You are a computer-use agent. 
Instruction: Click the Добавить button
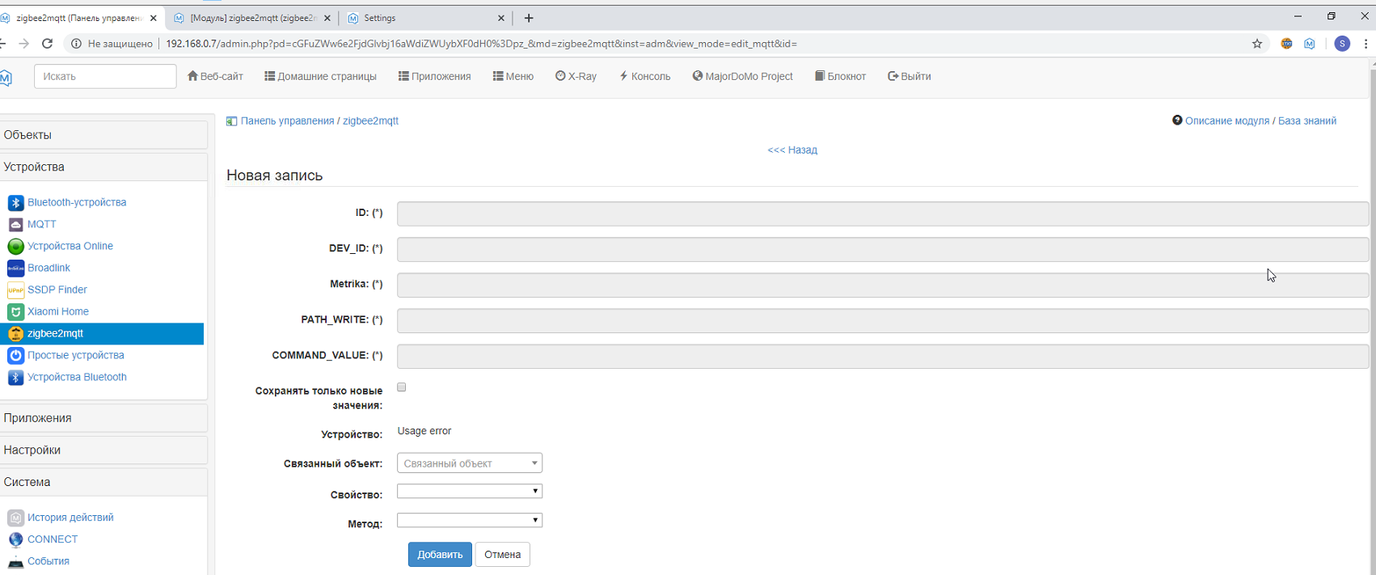click(x=440, y=555)
